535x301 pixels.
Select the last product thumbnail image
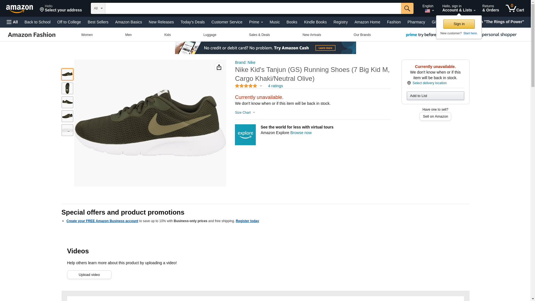[67, 130]
